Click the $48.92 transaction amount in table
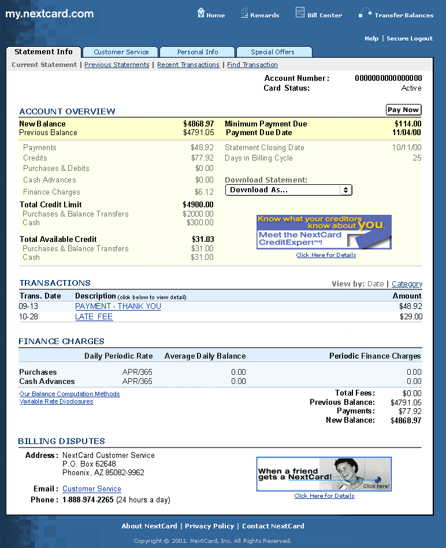Image resolution: width=446 pixels, height=548 pixels. click(411, 306)
